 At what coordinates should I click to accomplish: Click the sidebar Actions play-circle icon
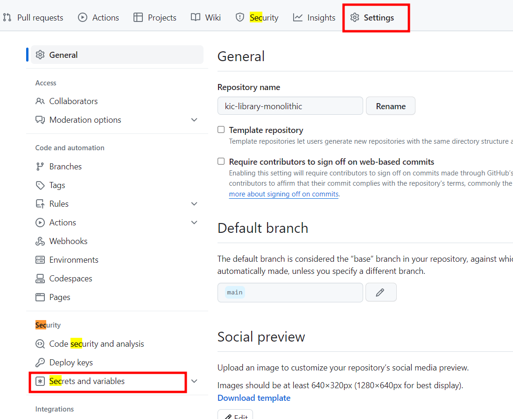pyautogui.click(x=40, y=223)
